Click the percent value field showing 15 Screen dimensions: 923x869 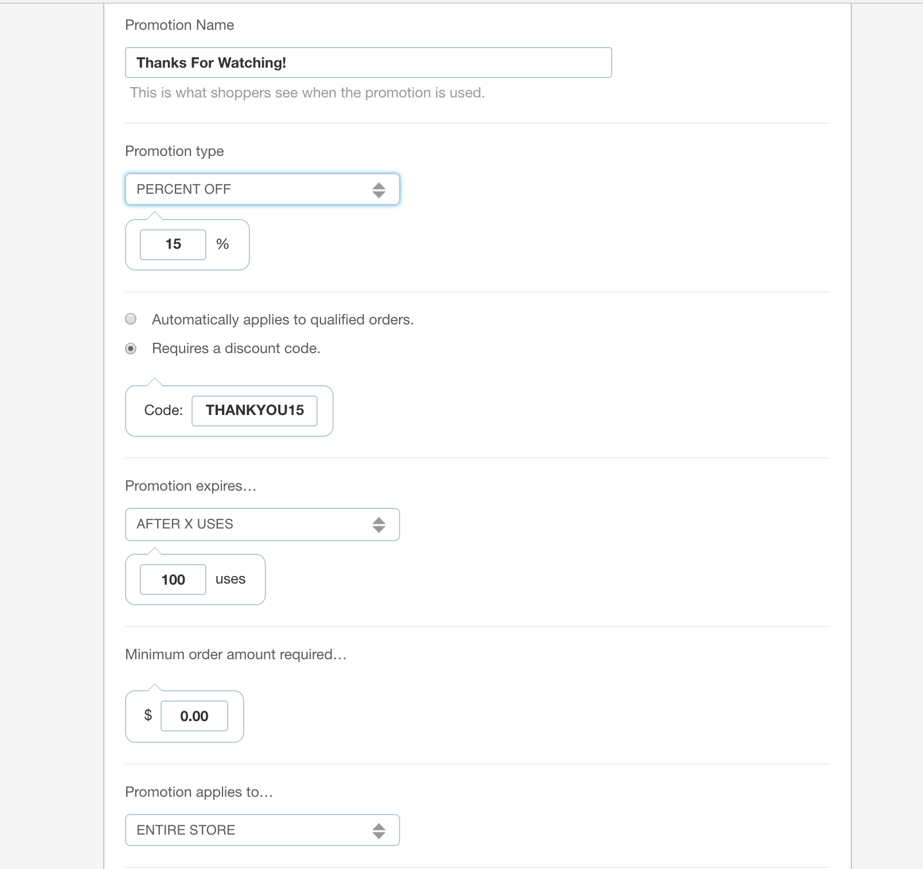coord(173,245)
